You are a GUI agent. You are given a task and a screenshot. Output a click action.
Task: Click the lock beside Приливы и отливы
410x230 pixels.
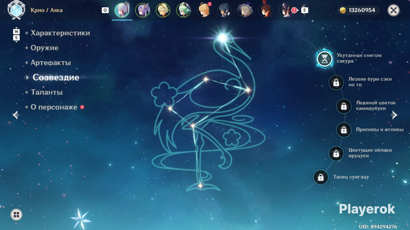pyautogui.click(x=344, y=130)
